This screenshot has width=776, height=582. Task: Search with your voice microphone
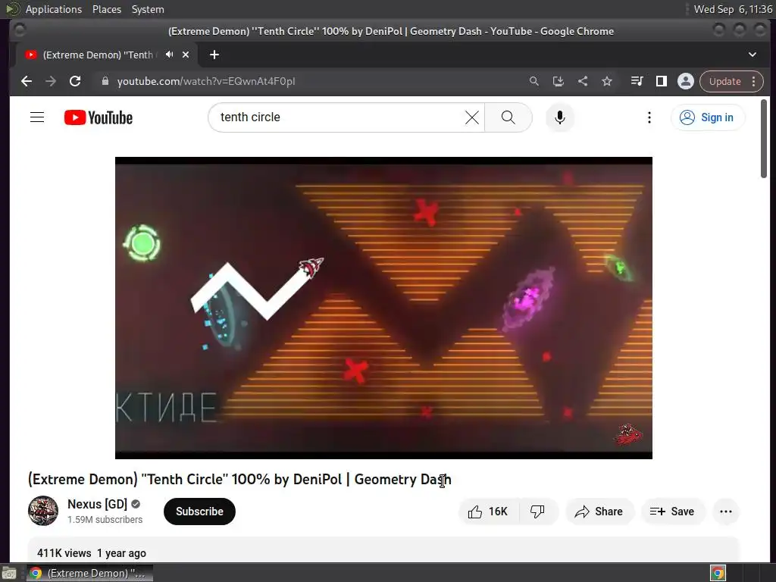point(560,117)
